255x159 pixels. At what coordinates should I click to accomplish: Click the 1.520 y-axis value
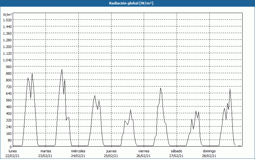(x=7, y=20)
